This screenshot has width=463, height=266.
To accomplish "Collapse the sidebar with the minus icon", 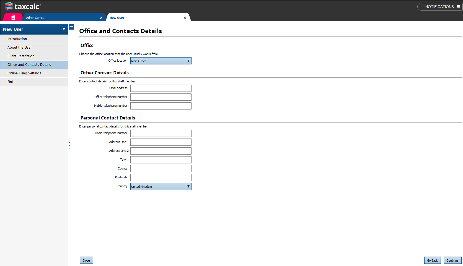I will pos(71,27).
